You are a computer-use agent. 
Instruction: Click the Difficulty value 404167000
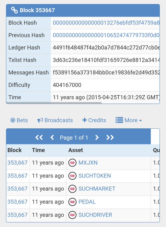(x=67, y=85)
